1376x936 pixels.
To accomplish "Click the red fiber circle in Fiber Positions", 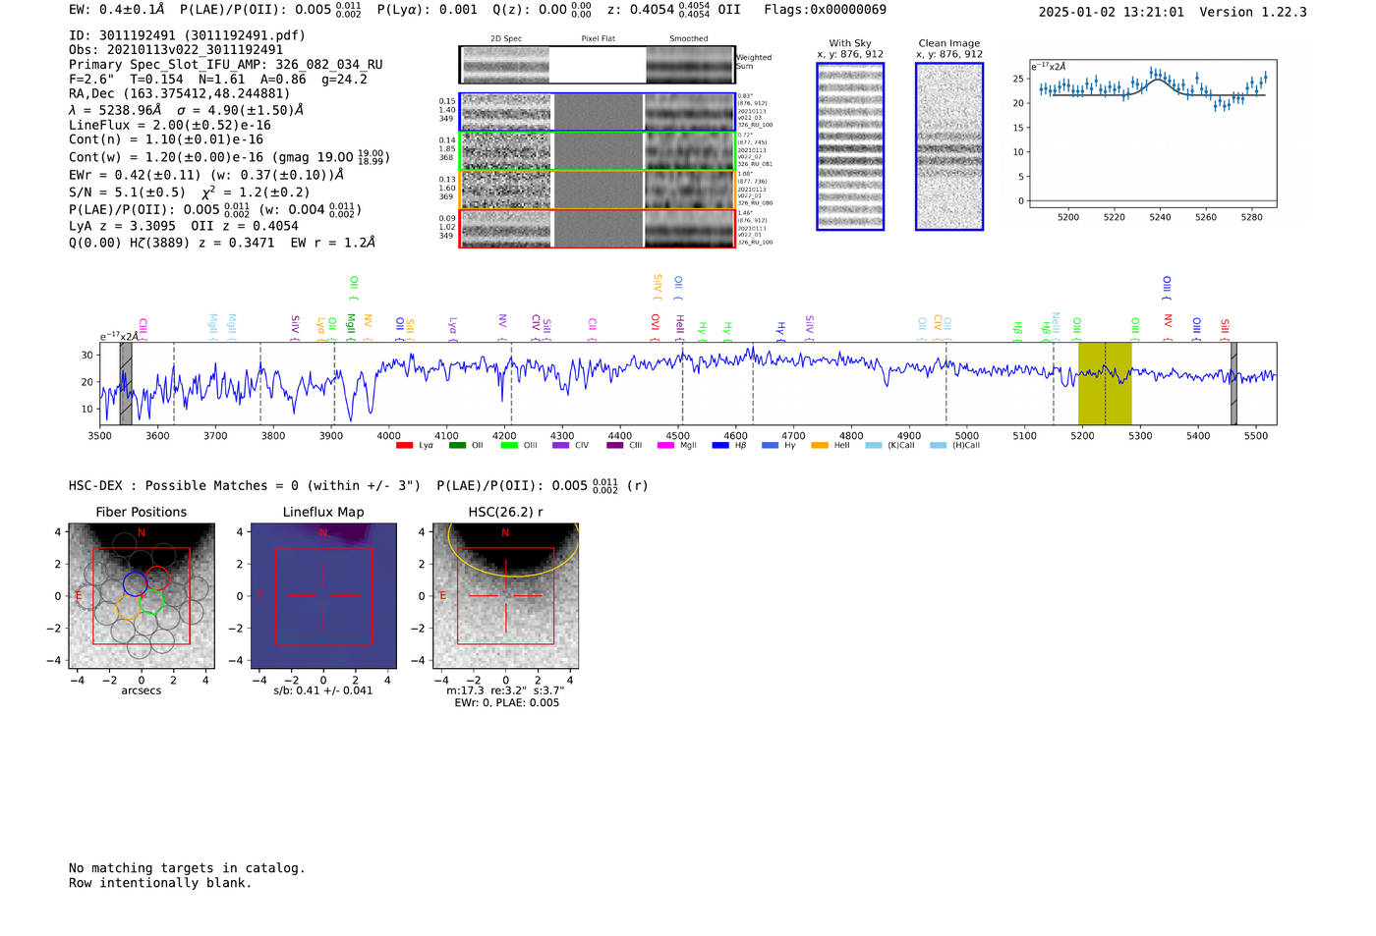I will 158,578.
